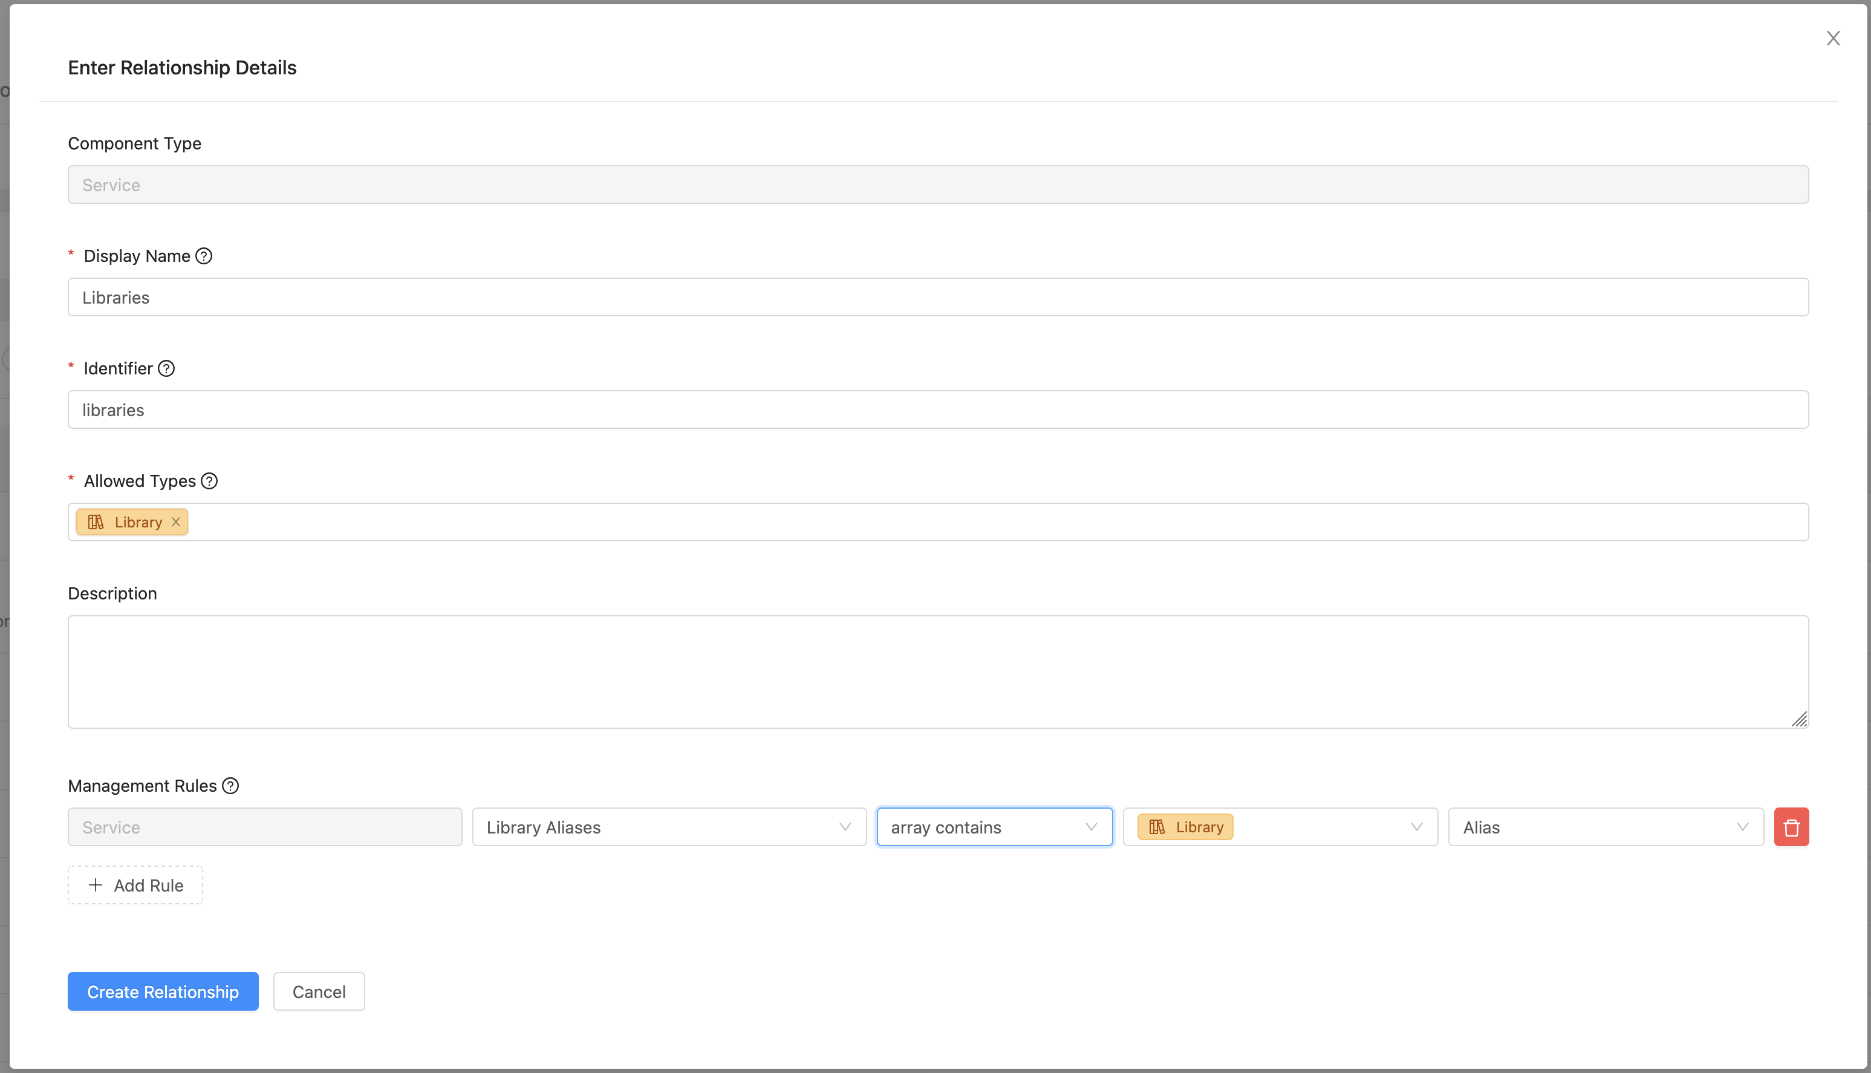Click chevron on Library Aliases select
This screenshot has width=1871, height=1073.
coord(845,827)
